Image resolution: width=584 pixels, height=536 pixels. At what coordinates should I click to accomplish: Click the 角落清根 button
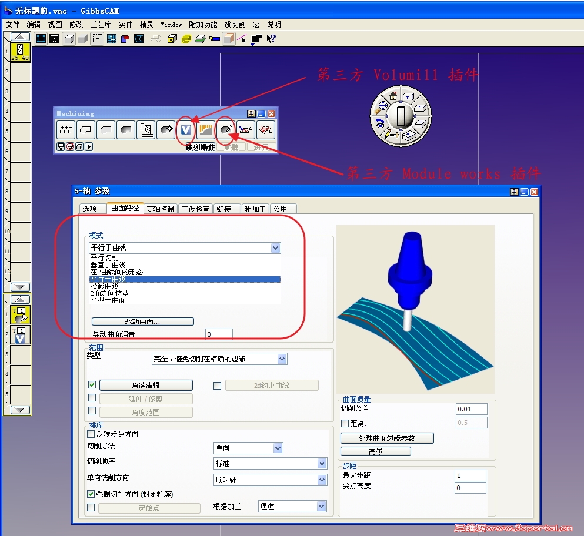pos(146,386)
